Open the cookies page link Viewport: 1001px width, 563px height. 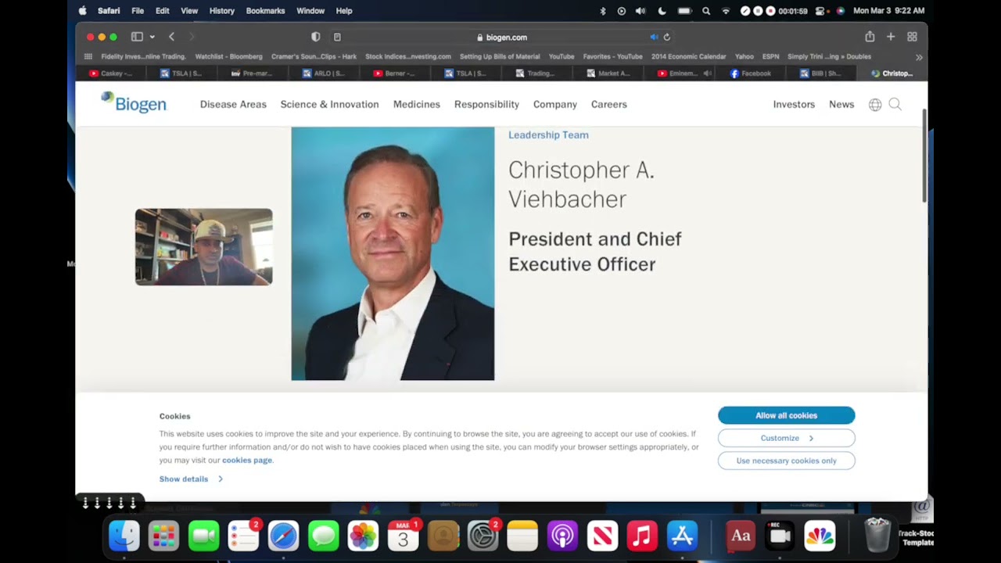(x=247, y=460)
